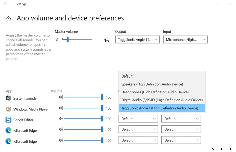Click the Snagit Editor volume slider

(x=84, y=119)
